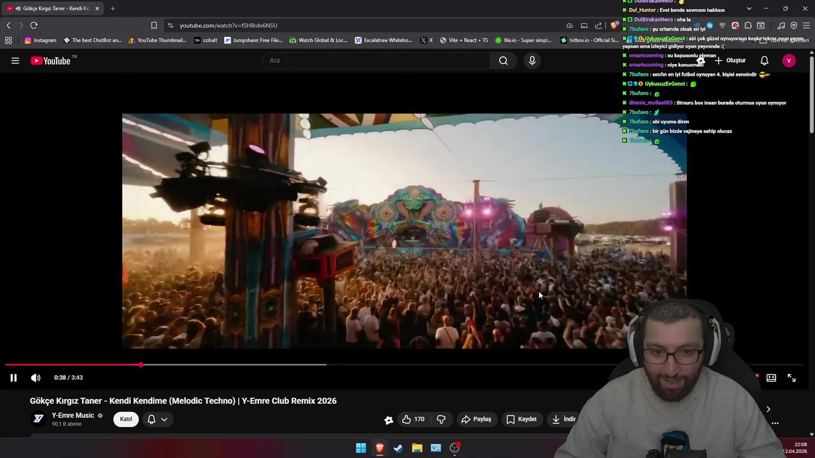The height and width of the screenshot is (458, 815).
Task: Focus the 'Ara' search field
Action: coord(376,60)
